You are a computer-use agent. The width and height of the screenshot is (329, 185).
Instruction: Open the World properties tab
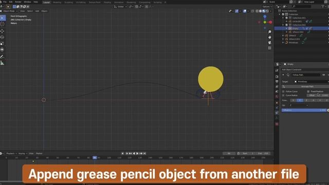[277, 97]
